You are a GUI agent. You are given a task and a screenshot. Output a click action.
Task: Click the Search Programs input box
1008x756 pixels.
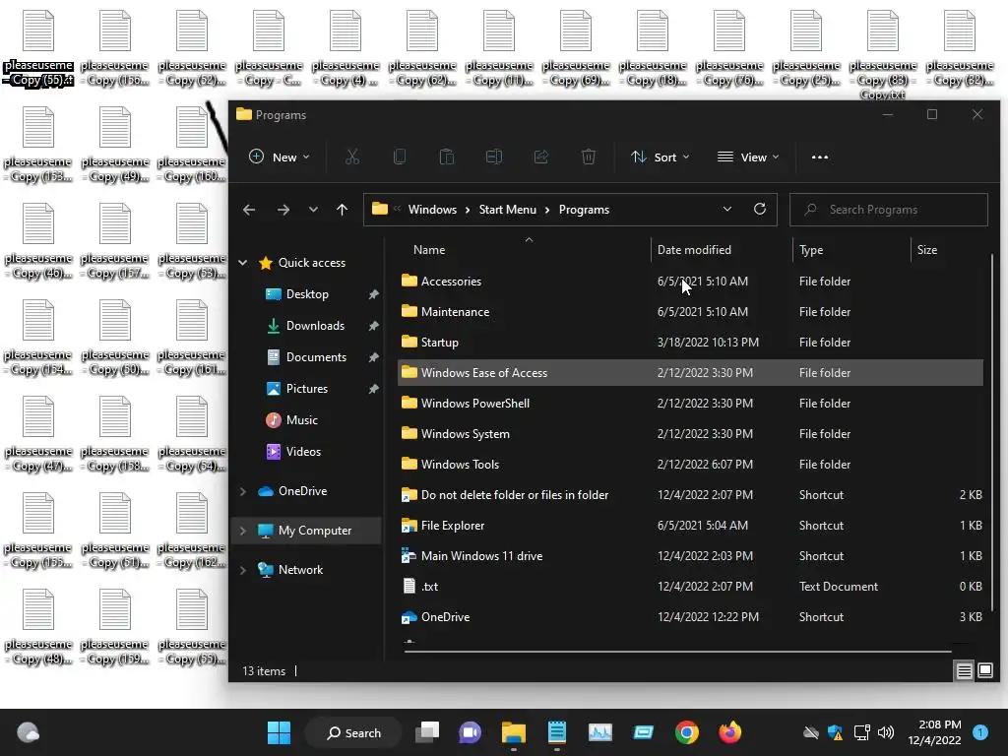click(889, 210)
